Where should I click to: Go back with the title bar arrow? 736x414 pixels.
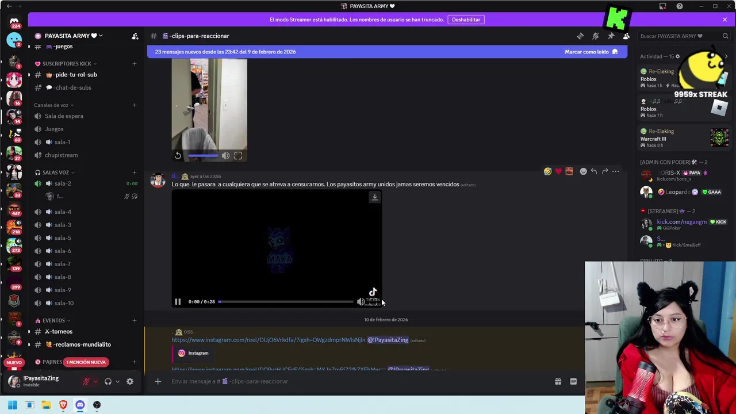(x=9, y=6)
